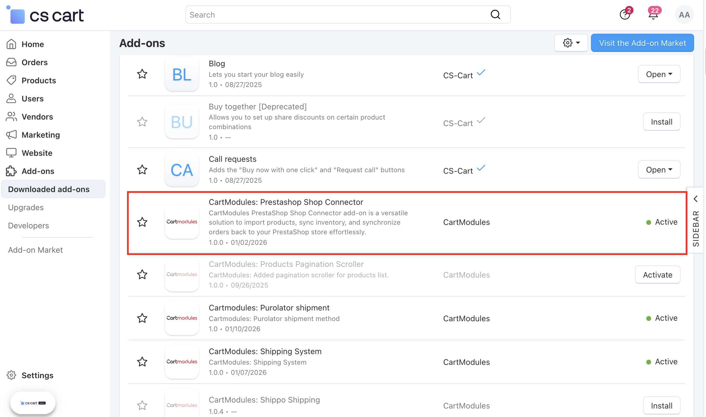Click the CS-Cart logo
Image resolution: width=706 pixels, height=417 pixels.
click(x=45, y=15)
